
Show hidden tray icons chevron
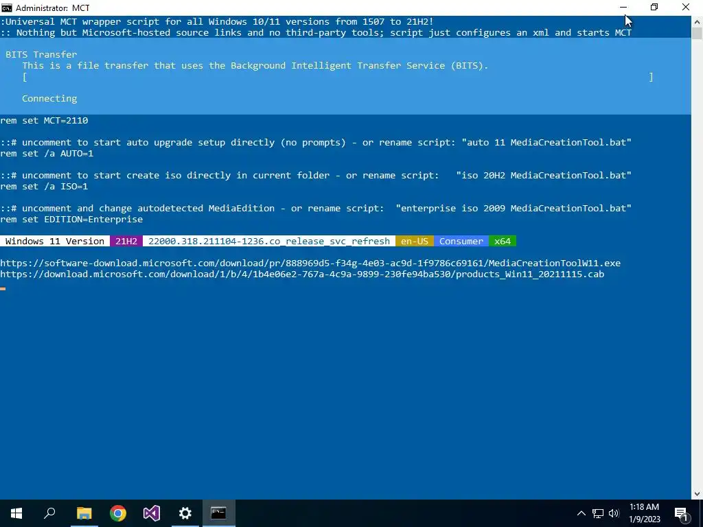(581, 513)
